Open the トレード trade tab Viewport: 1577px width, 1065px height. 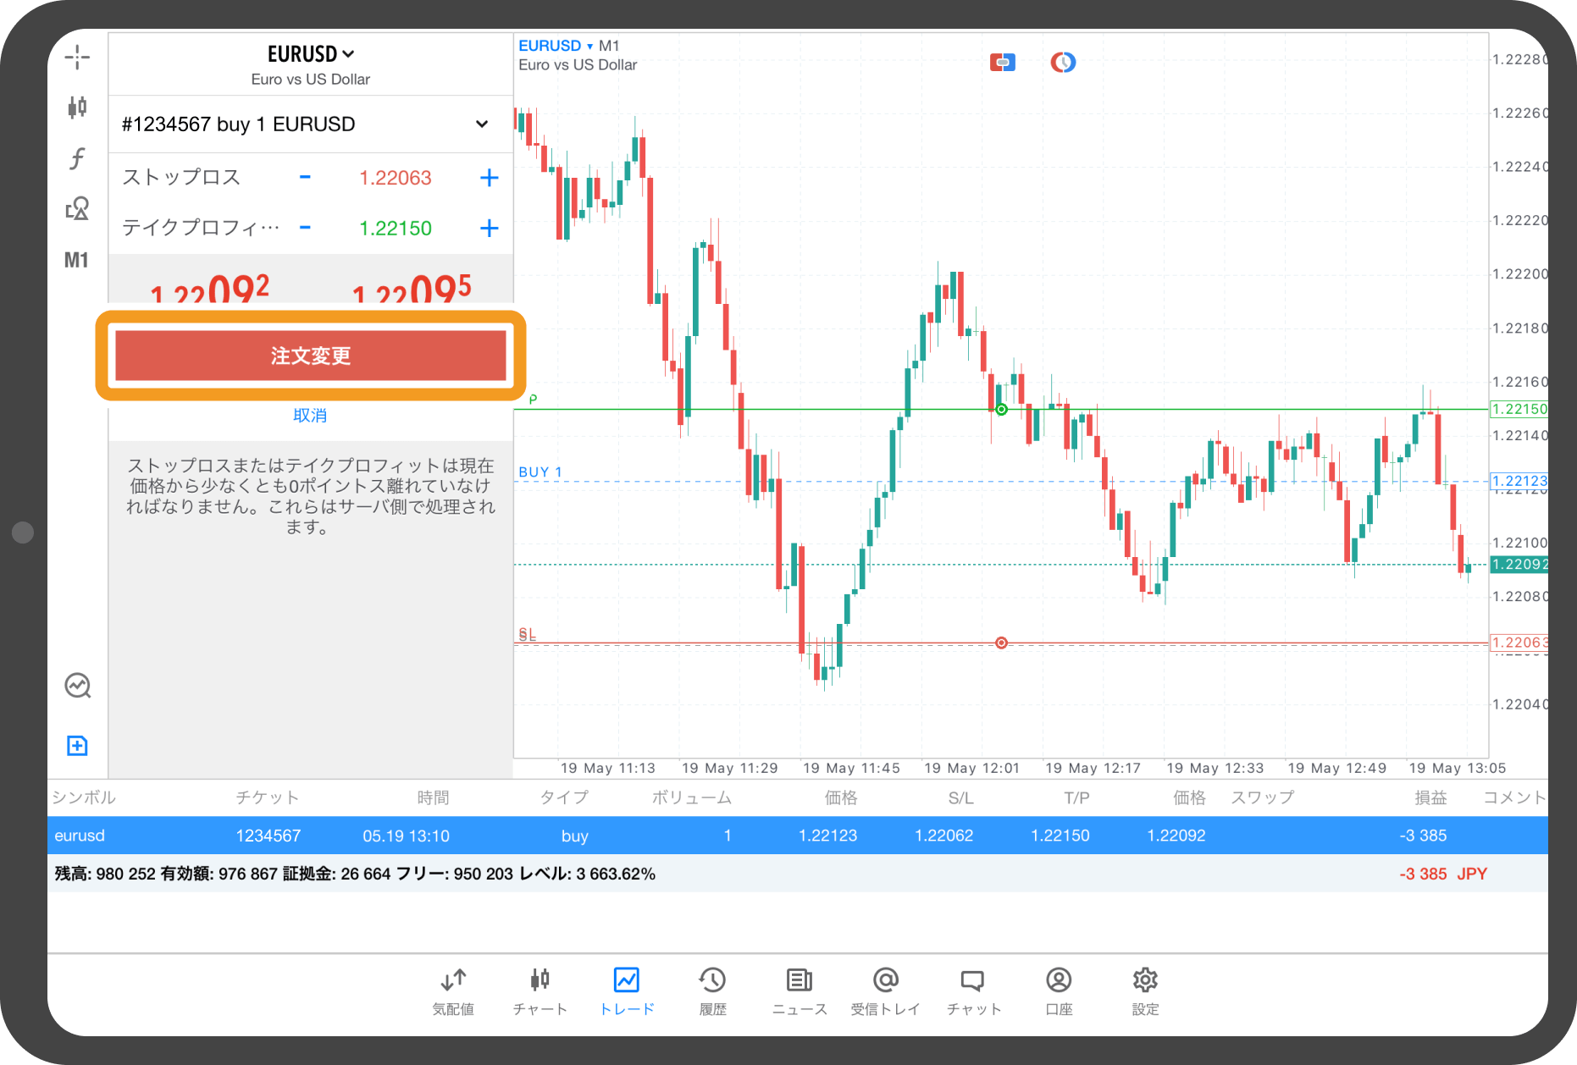(627, 991)
